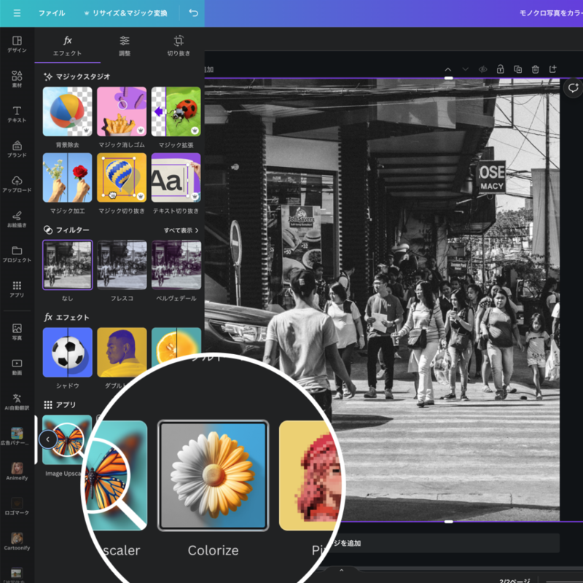Viewport: 583px width, 583px height.
Task: Apply the ベルヴェデール filter
Action: coord(176,265)
